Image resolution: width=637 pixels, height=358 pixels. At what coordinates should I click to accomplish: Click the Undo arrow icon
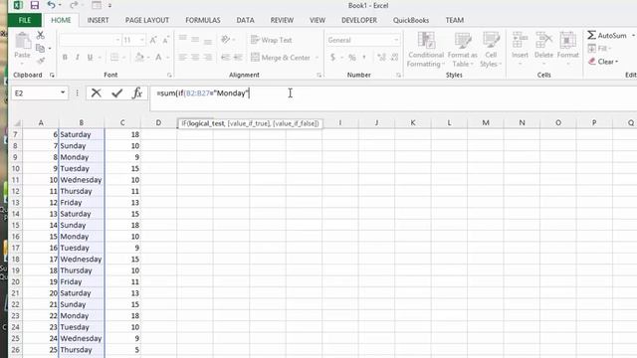click(x=51, y=5)
